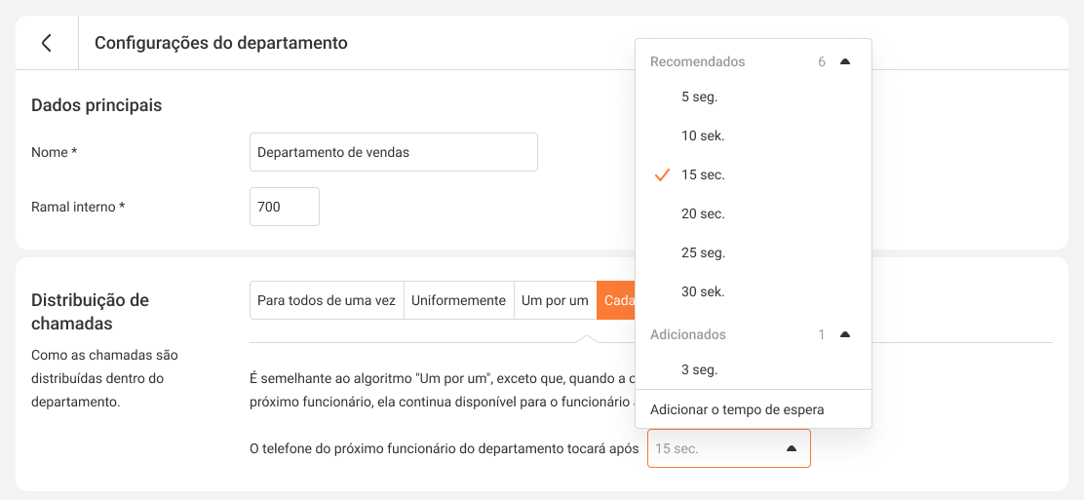This screenshot has width=1084, height=500.
Task: Collapse the Recomendados group arrow
Action: click(x=844, y=61)
